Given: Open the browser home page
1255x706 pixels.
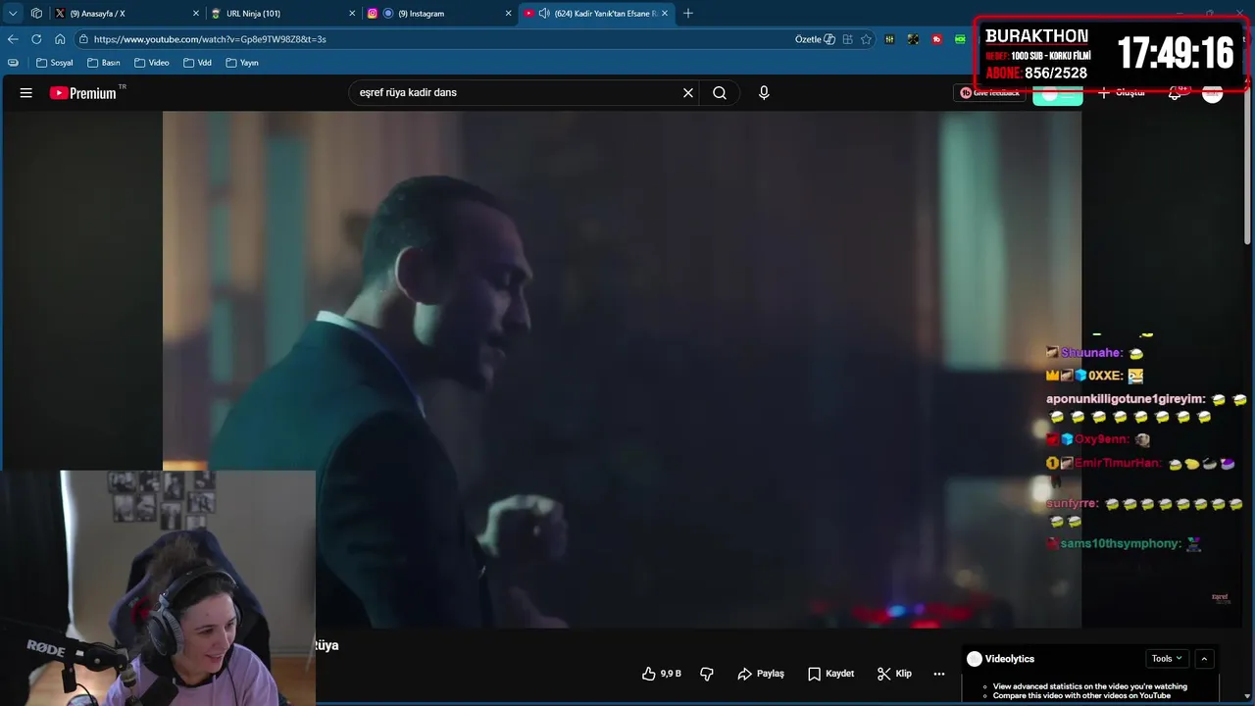Looking at the screenshot, I should [60, 39].
